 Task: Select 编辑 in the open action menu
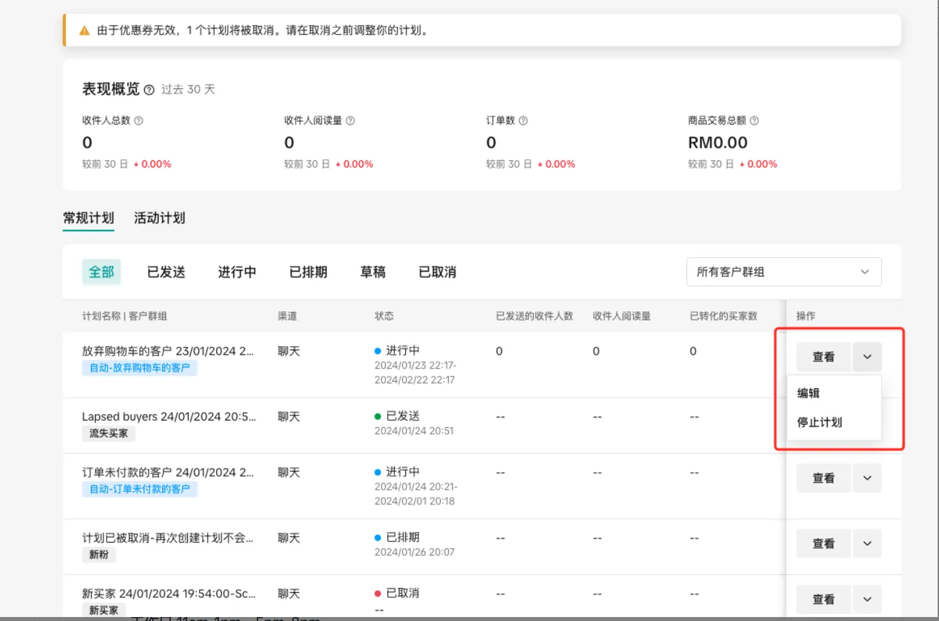809,393
